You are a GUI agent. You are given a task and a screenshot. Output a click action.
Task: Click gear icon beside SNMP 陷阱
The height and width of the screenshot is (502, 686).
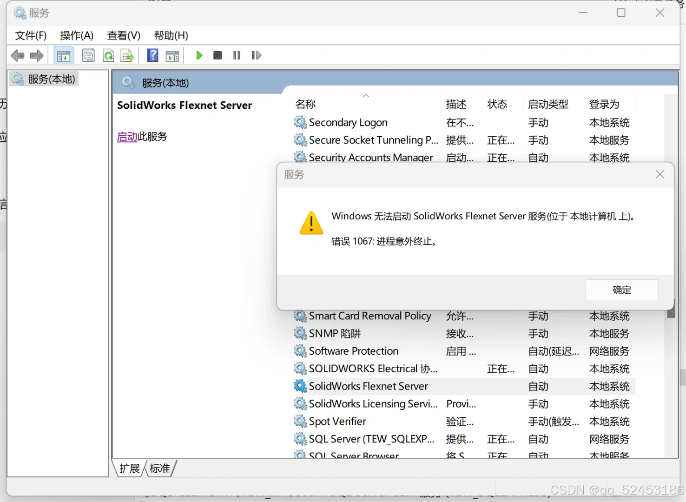pos(300,333)
